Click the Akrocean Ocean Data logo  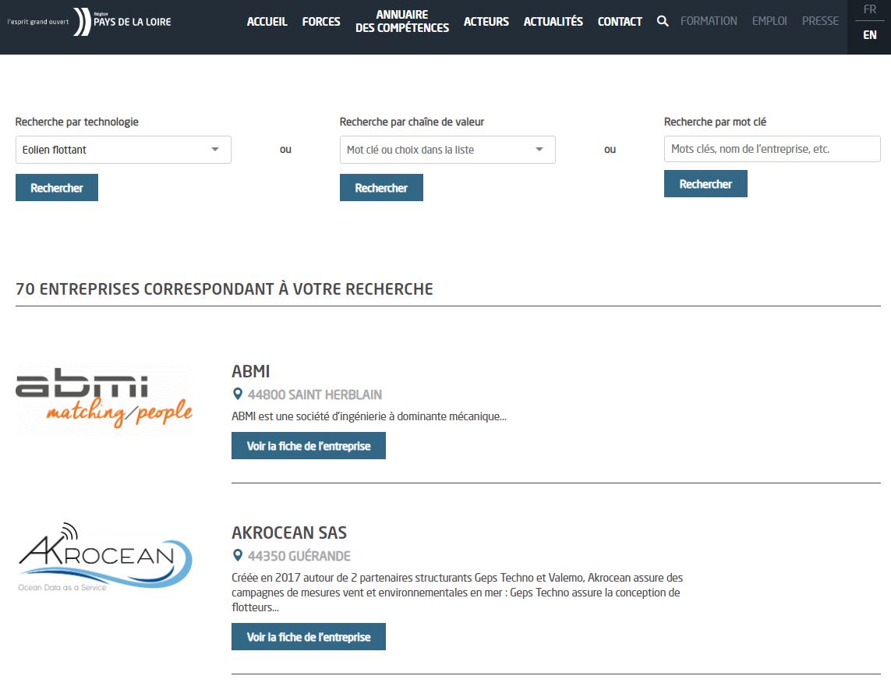pos(104,555)
